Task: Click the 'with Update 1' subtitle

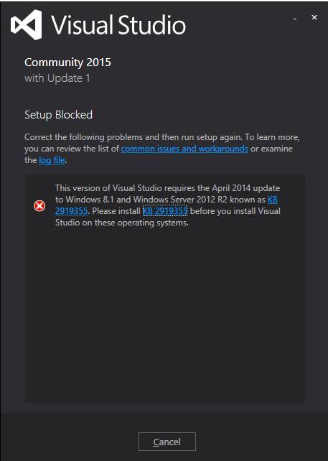Action: coord(57,78)
